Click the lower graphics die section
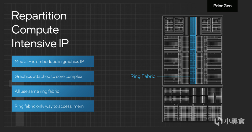 point(193,104)
